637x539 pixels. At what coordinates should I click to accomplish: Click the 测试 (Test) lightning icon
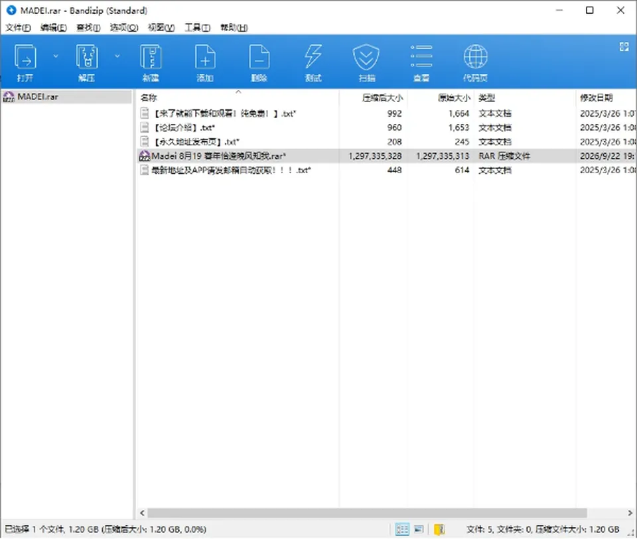tap(313, 57)
